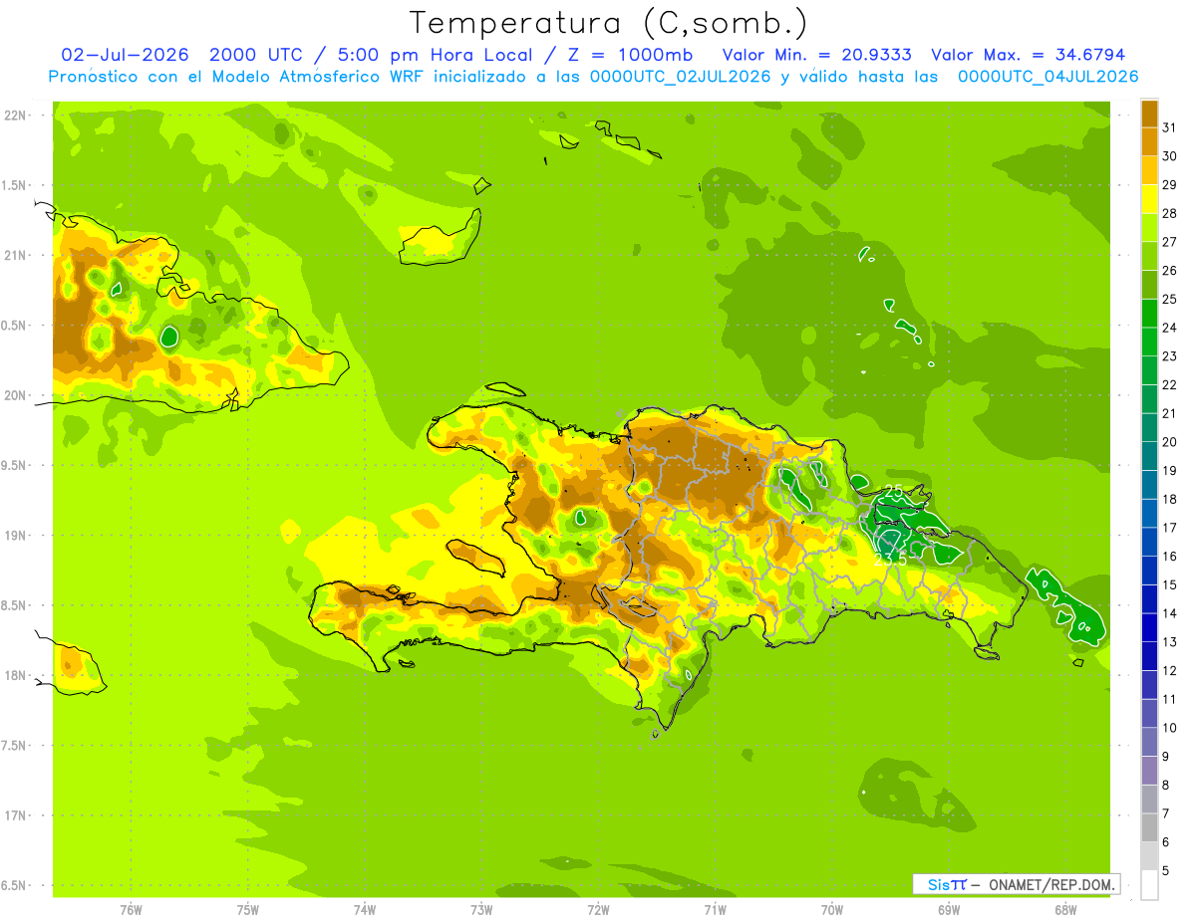This screenshot has width=1196, height=923.
Task: Click the "Valor Max. = 34.6794" readout
Action: (x=1028, y=55)
